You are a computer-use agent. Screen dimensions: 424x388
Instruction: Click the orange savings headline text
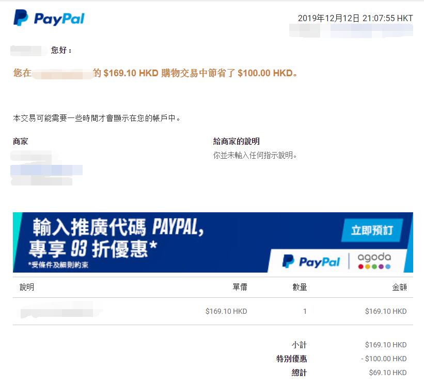(x=155, y=73)
